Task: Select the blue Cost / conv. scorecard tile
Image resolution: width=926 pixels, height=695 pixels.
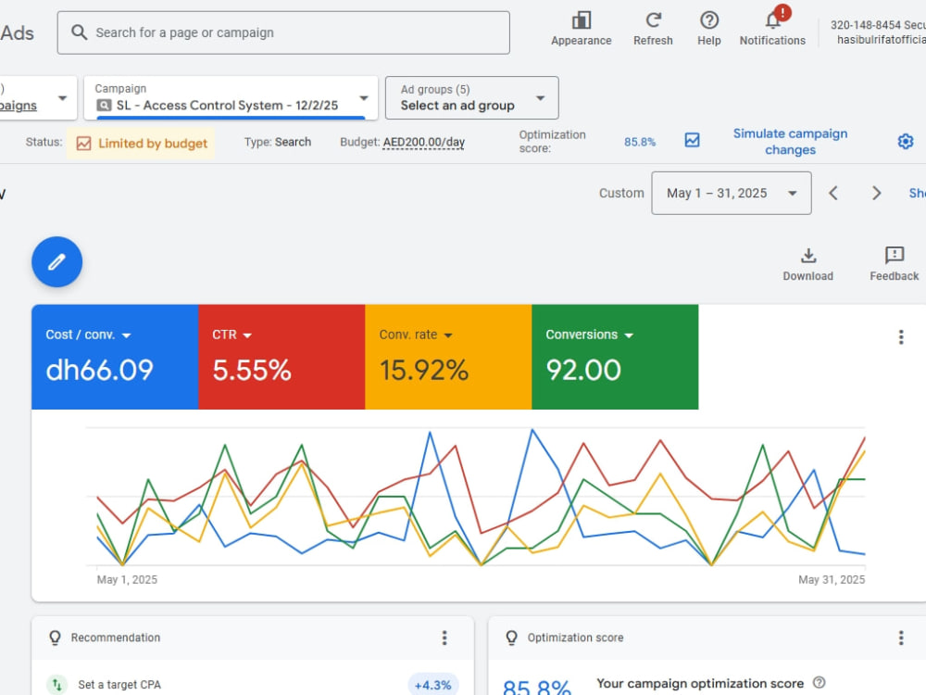Action: [115, 357]
